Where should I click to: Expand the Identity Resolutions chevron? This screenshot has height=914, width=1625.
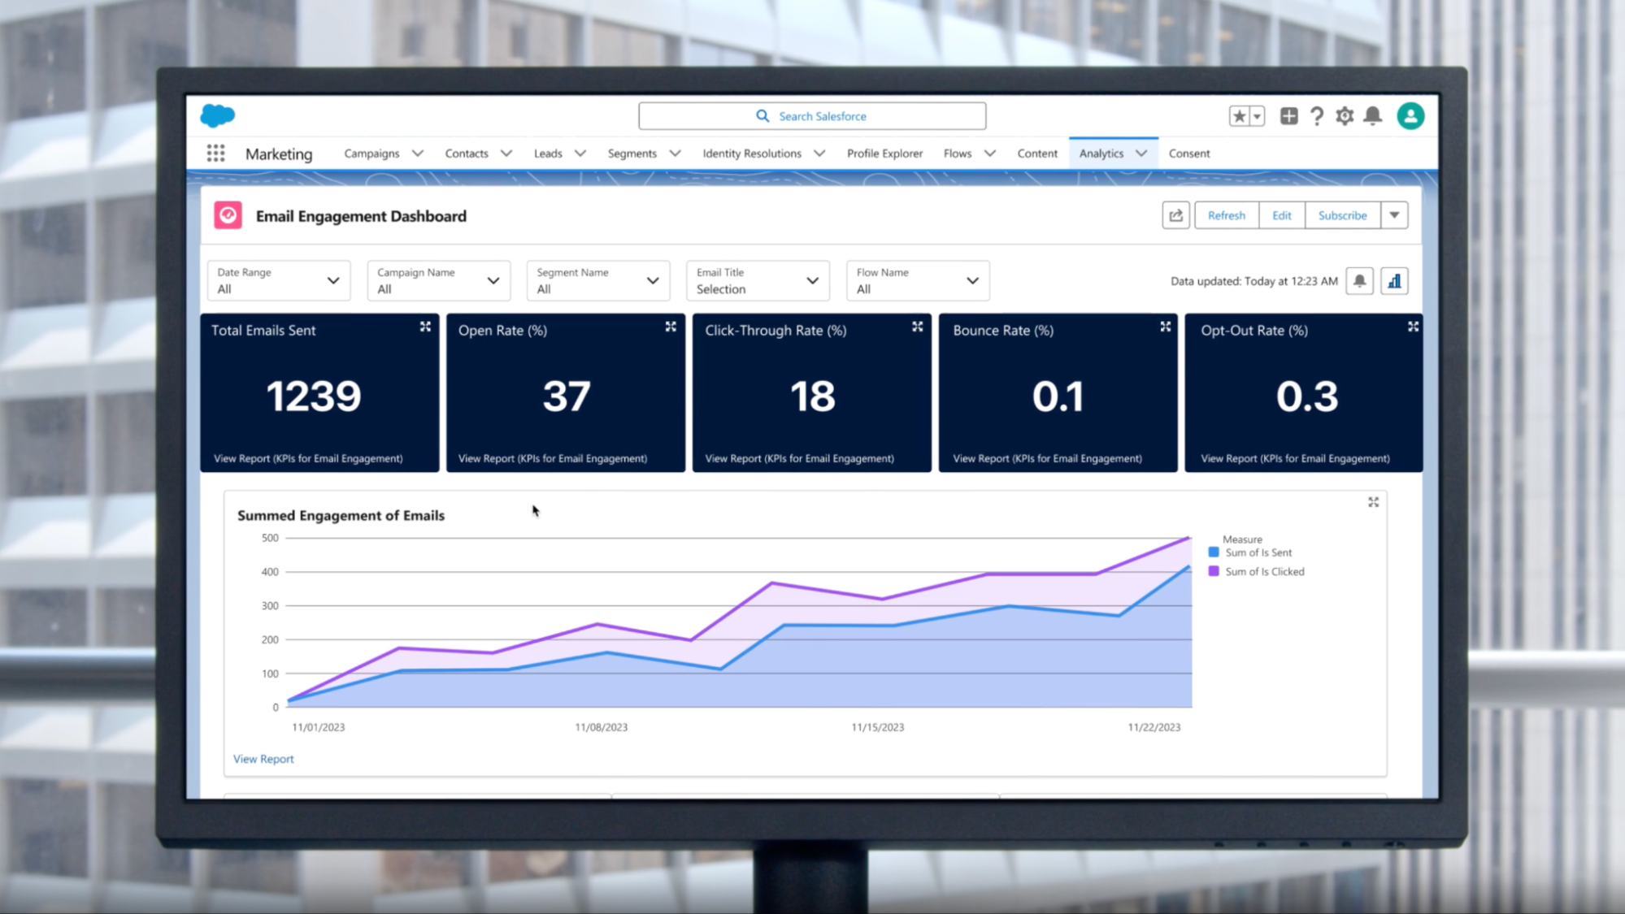coord(819,153)
